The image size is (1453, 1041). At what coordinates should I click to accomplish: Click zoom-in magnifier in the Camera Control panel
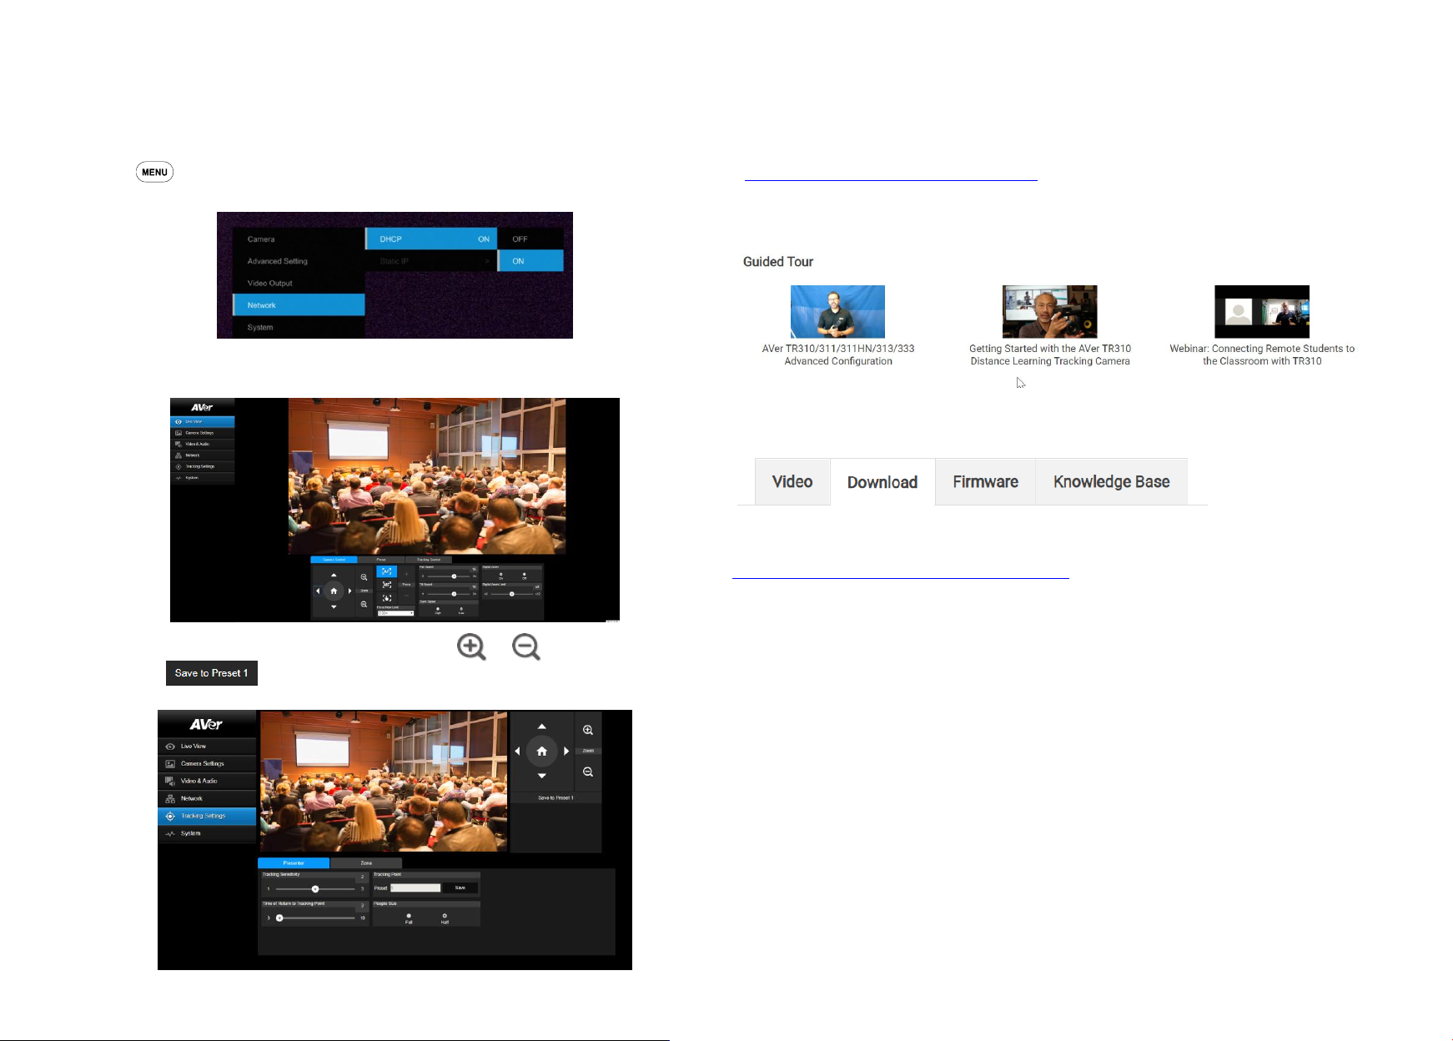[364, 577]
